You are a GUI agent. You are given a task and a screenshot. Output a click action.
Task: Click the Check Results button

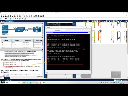click(x=7, y=78)
